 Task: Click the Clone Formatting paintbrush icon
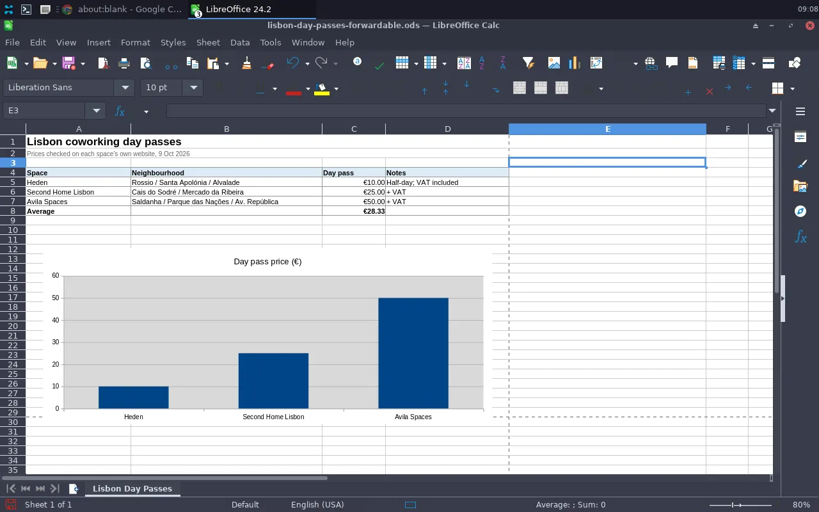pyautogui.click(x=247, y=63)
